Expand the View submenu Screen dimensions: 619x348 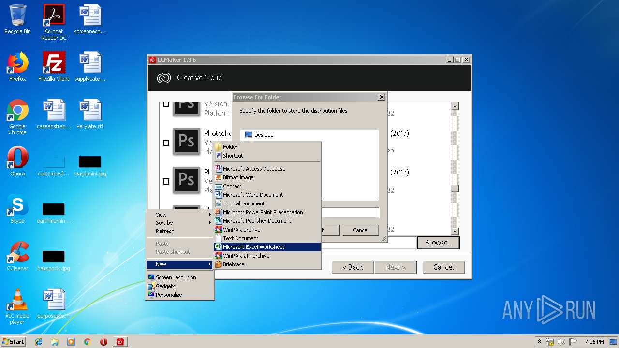tap(180, 215)
